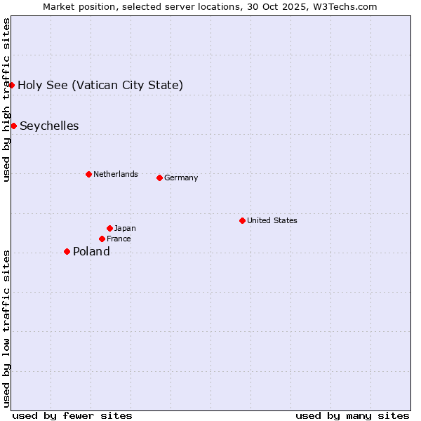Click the United States text label
Image resolution: width=421 pixels, height=421 pixels.
pos(272,220)
